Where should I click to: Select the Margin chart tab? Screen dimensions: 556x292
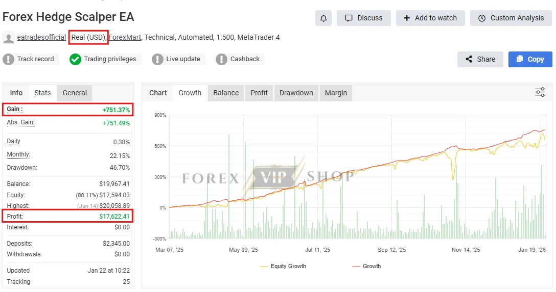click(336, 93)
